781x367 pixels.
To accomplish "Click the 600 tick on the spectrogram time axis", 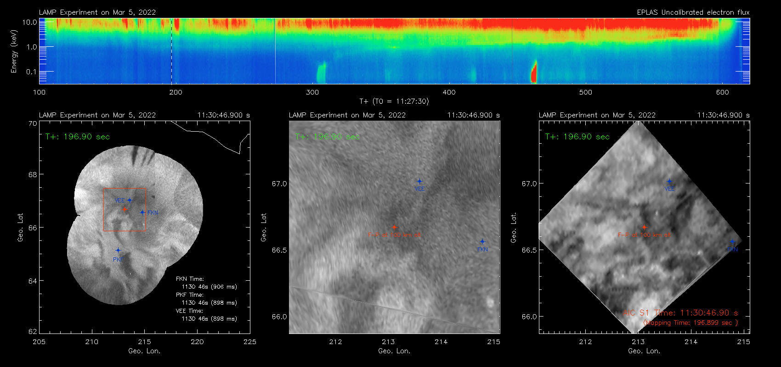I will [x=722, y=92].
